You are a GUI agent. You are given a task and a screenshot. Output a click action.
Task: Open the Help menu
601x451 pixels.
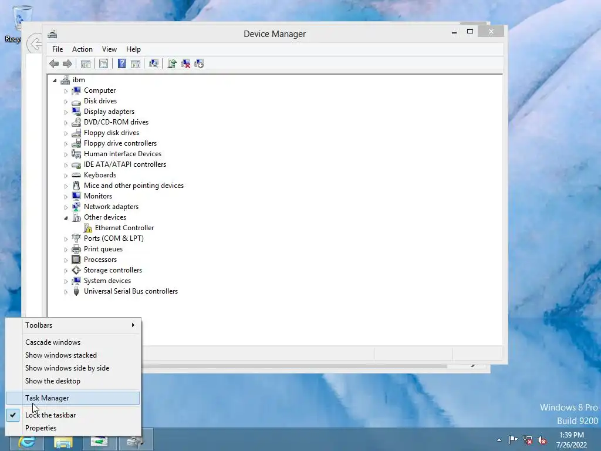point(133,49)
